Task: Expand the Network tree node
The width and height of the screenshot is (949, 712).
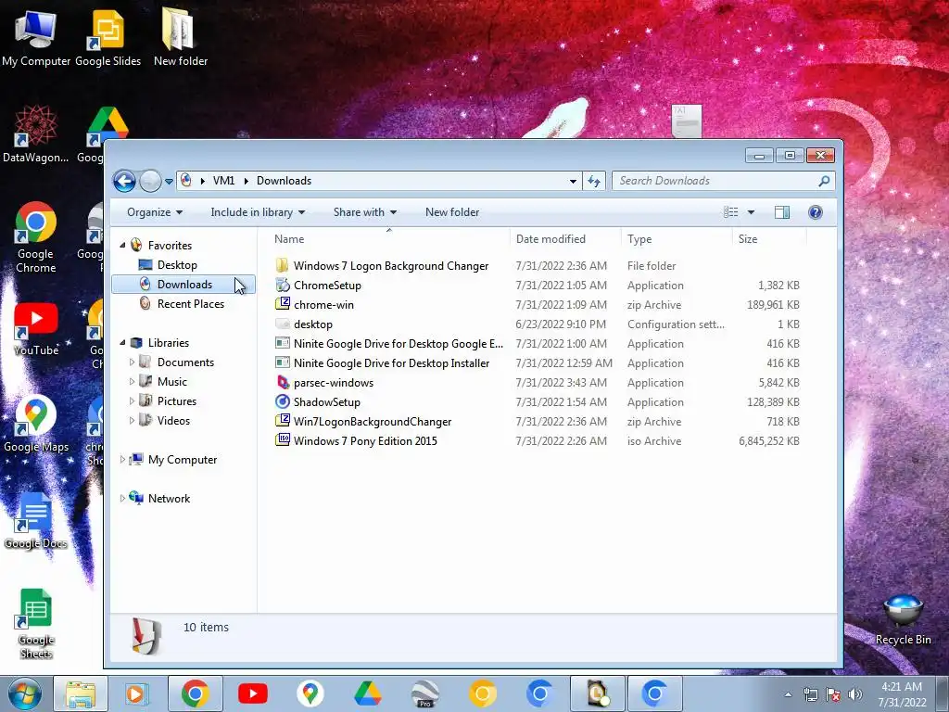Action: click(x=123, y=498)
